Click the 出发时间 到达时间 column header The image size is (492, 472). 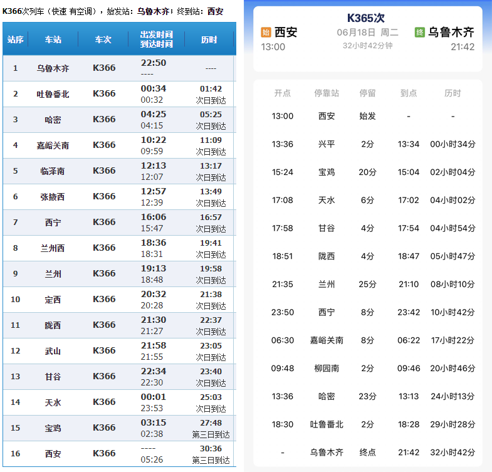coord(157,39)
